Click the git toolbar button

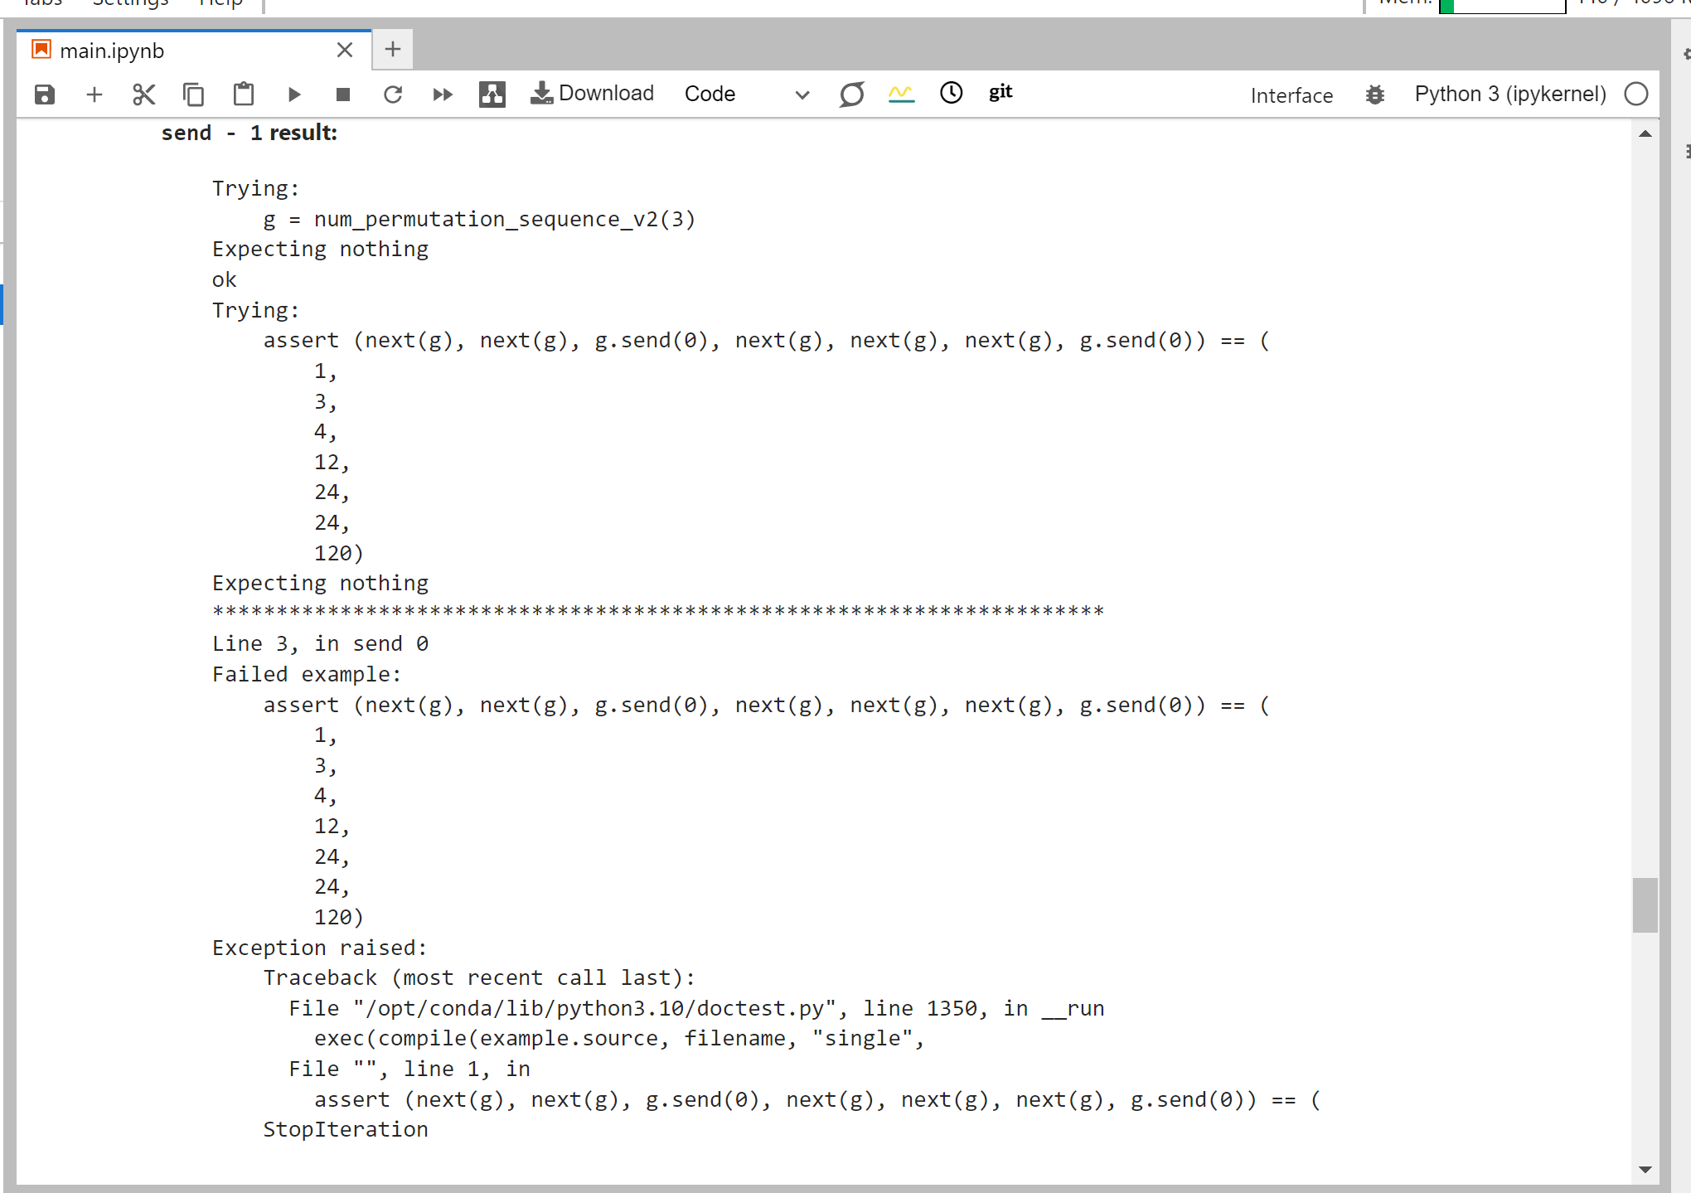1001,93
